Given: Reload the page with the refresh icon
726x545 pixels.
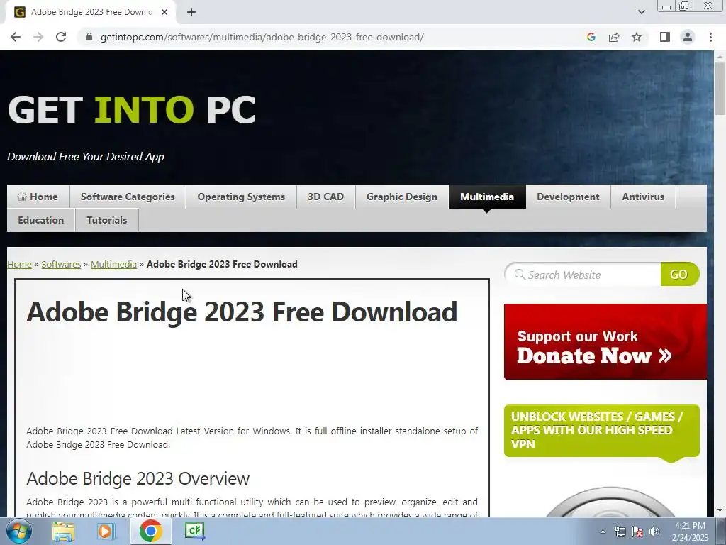Looking at the screenshot, I should [61, 37].
